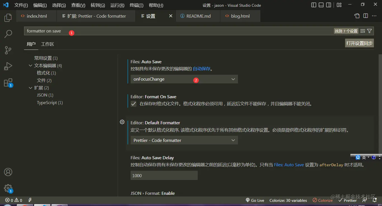This screenshot has width=382, height=206.
Task: Open the Run and Debug view
Action: (x=8, y=66)
